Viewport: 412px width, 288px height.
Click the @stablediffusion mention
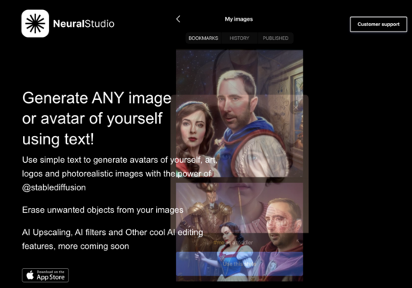pyautogui.click(x=54, y=187)
